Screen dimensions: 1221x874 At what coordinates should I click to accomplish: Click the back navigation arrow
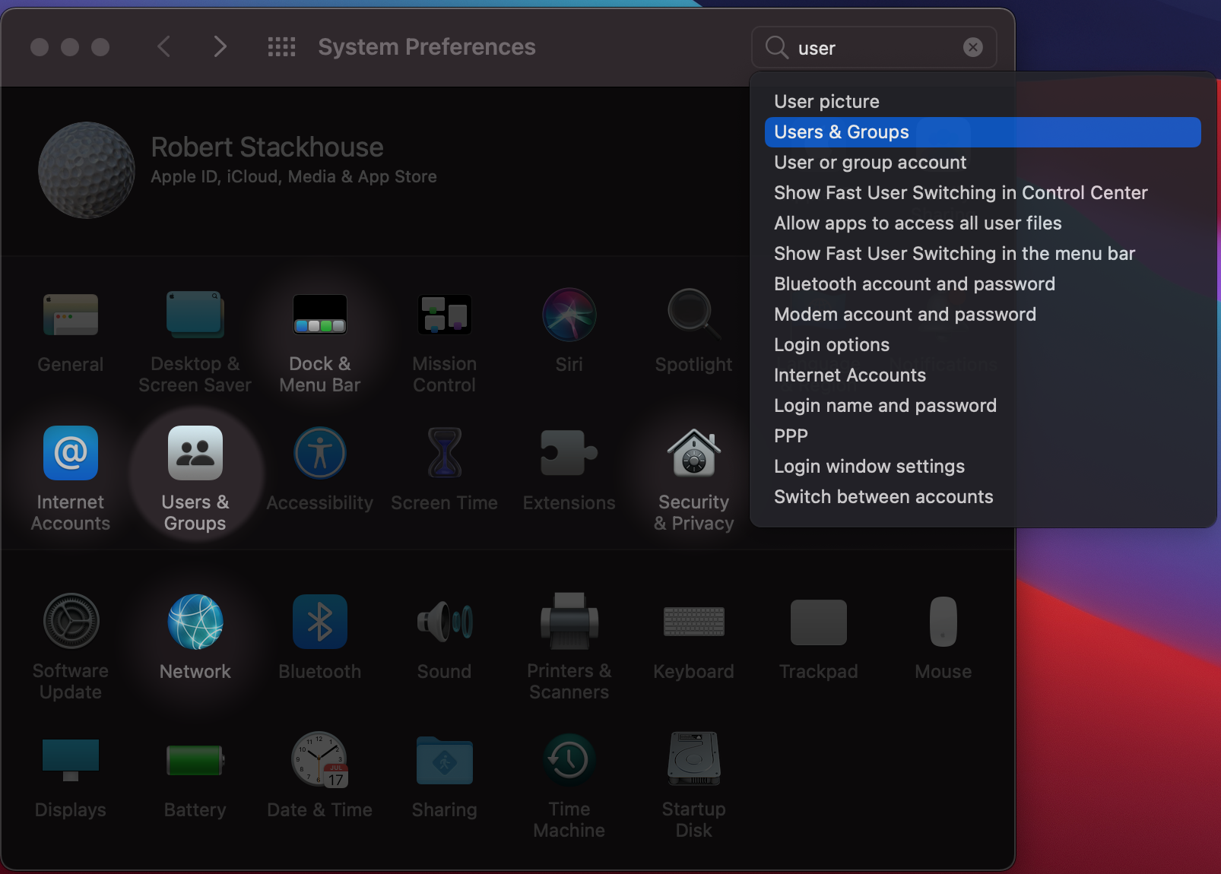click(163, 46)
